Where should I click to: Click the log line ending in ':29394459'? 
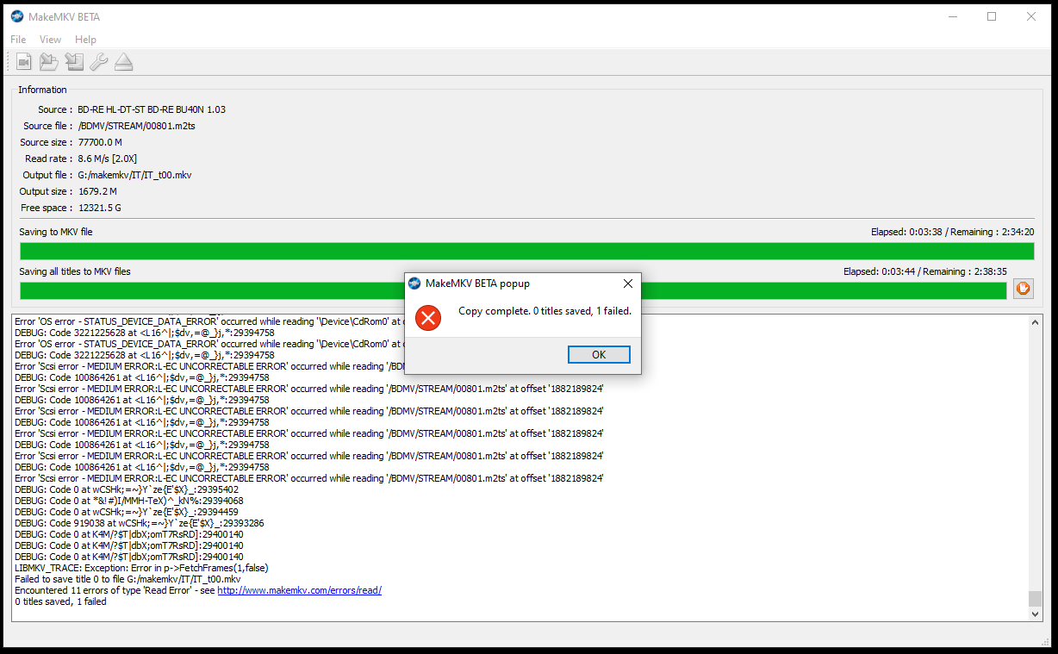point(127,512)
